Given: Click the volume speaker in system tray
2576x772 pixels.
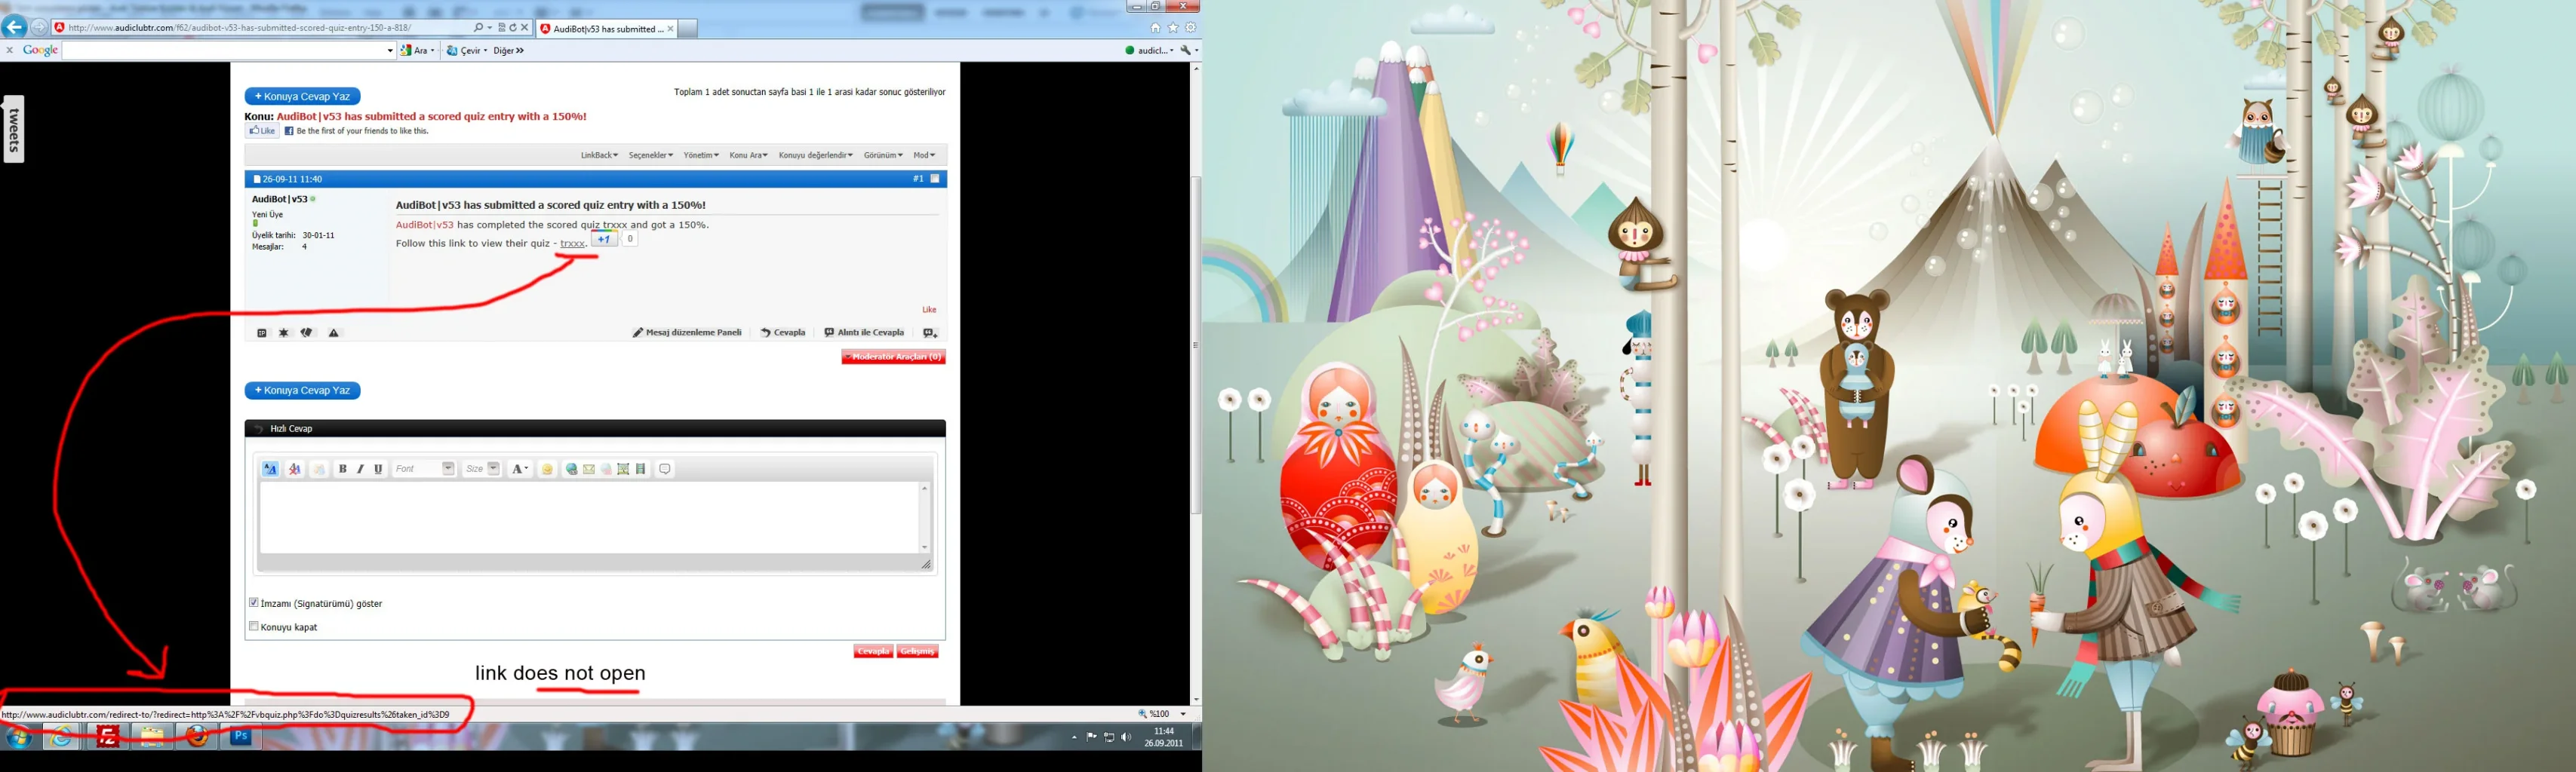Looking at the screenshot, I should coord(1127,737).
